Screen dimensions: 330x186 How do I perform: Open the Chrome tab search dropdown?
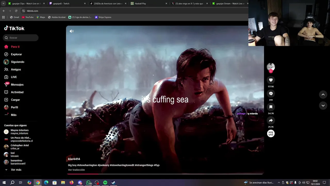(3, 4)
